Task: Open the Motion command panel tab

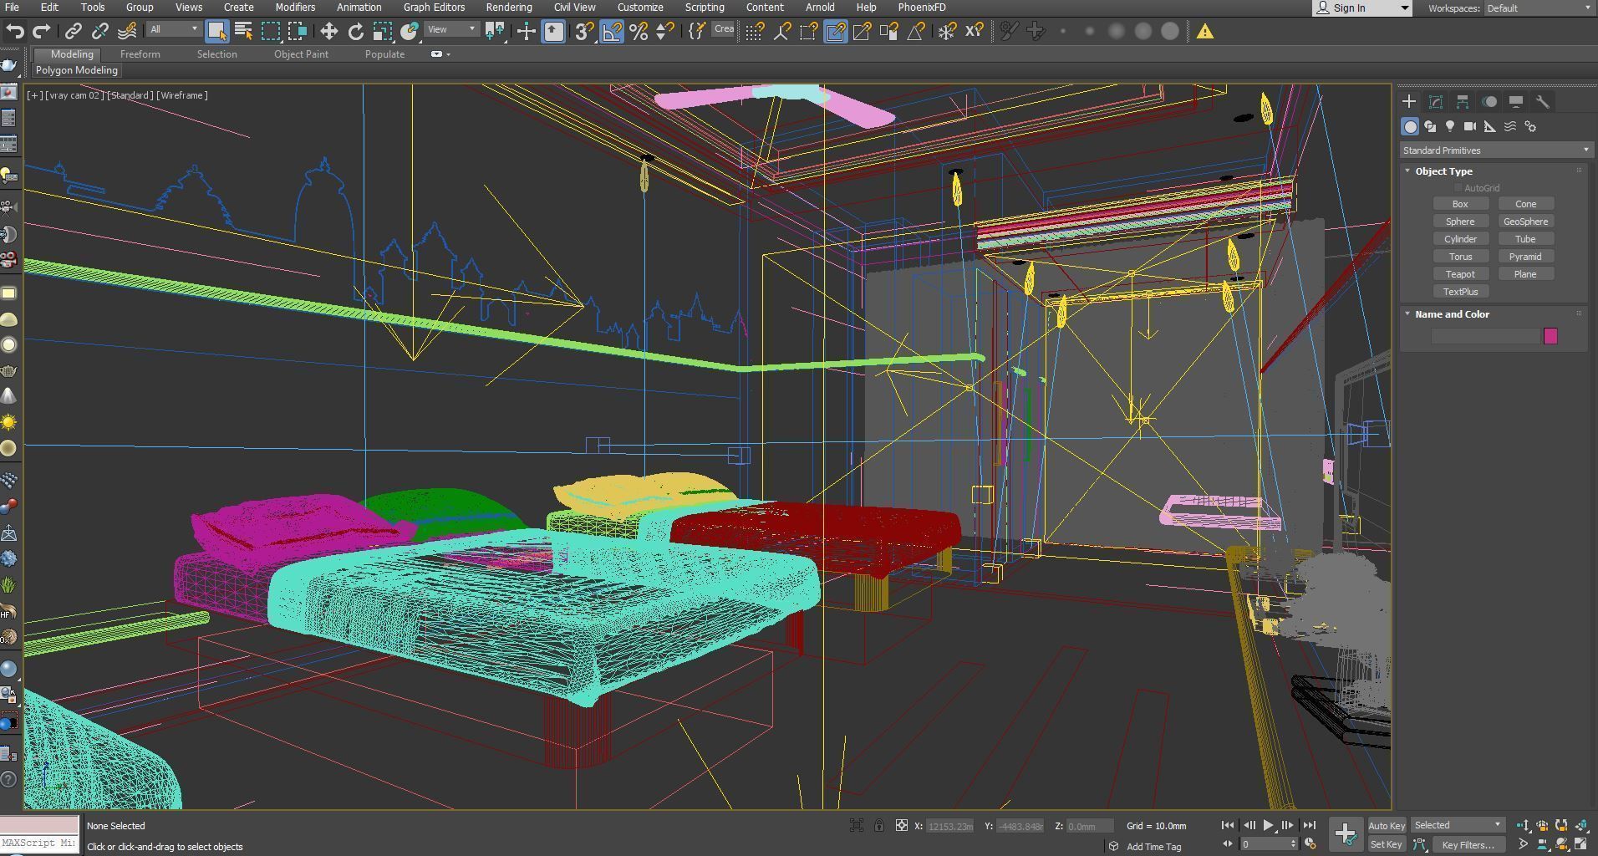Action: tap(1489, 102)
